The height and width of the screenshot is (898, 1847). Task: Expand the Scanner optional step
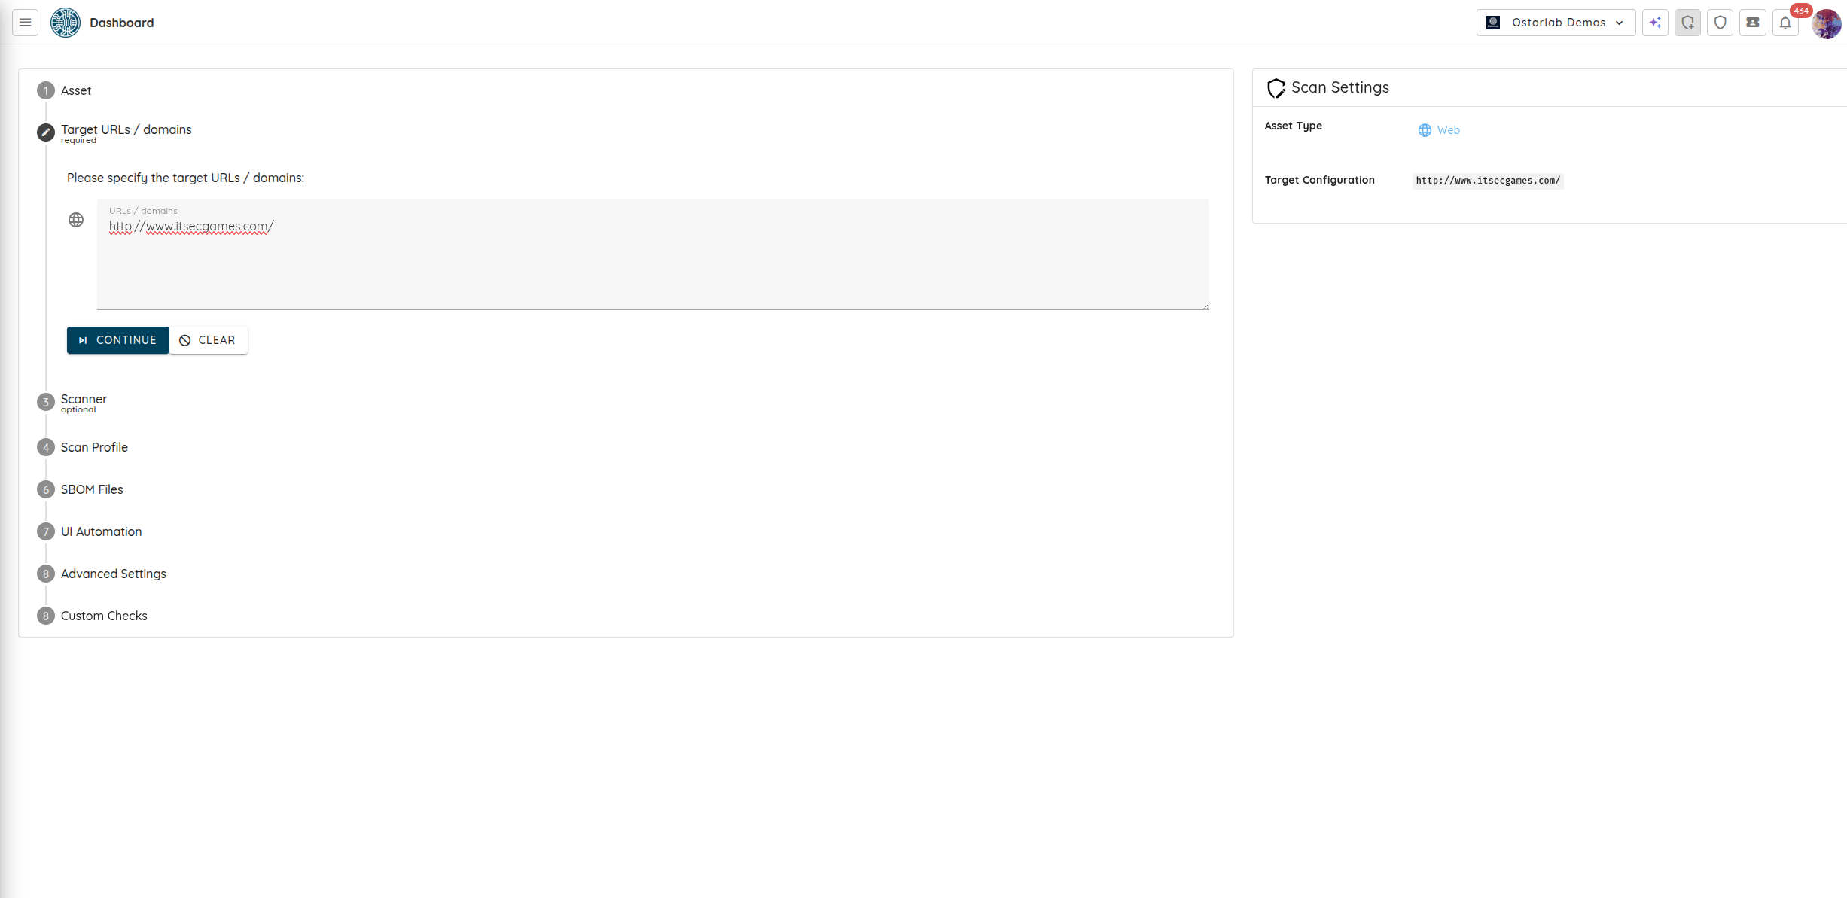coord(84,400)
